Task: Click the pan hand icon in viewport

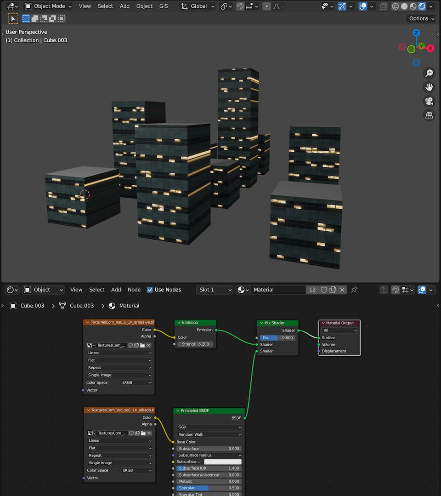Action: point(429,87)
